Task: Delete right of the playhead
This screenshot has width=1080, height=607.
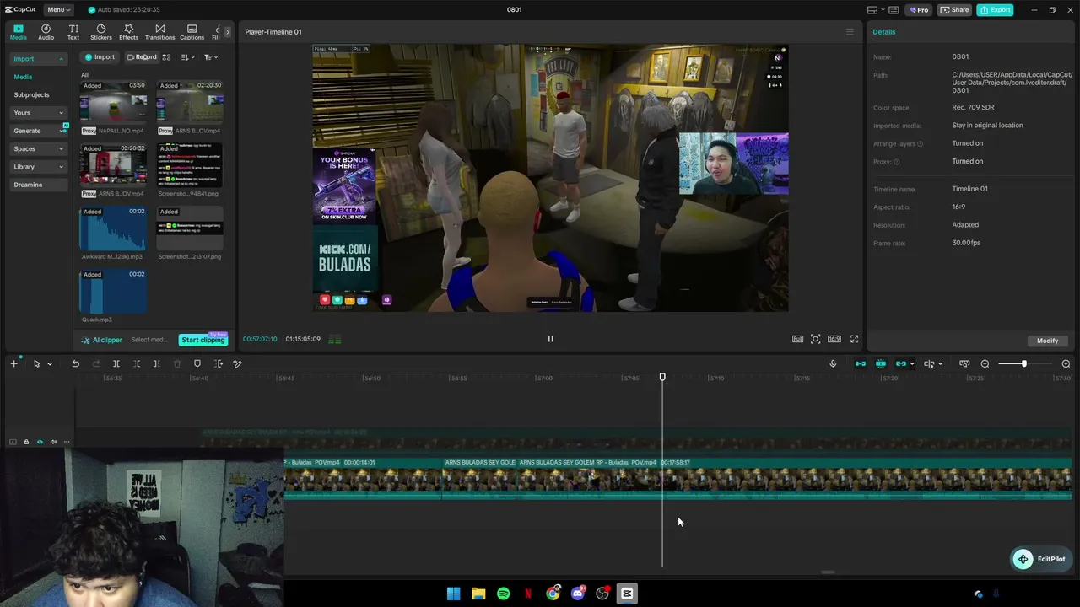Action: click(157, 363)
